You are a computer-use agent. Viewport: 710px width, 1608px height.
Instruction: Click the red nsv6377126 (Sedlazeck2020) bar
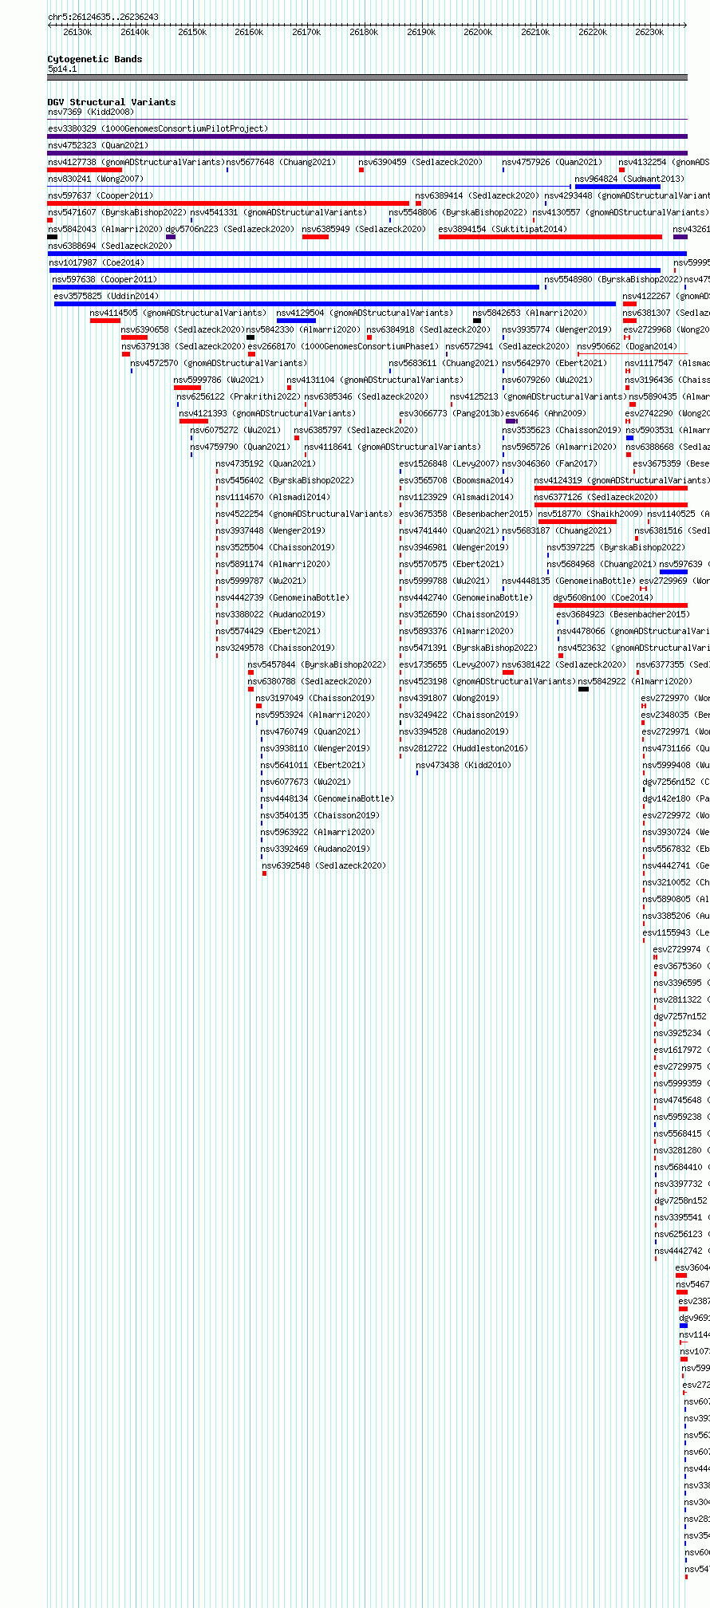coord(611,505)
